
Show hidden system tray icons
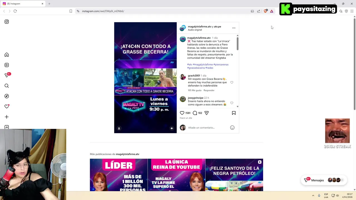313,196
